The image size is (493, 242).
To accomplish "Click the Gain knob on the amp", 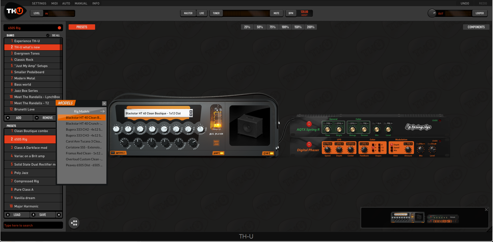I will pos(125,141).
